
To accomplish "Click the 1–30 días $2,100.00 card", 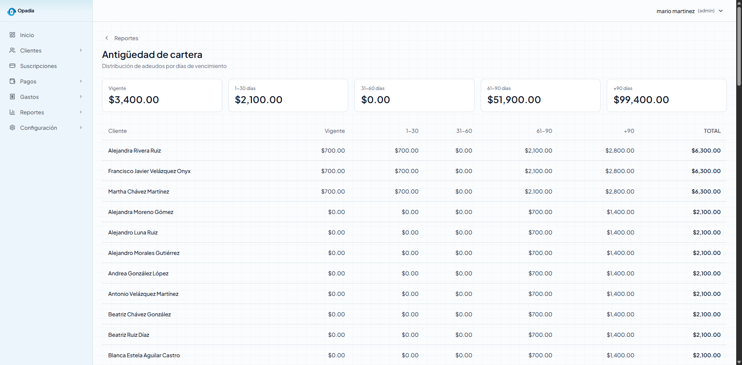I will coord(288,95).
